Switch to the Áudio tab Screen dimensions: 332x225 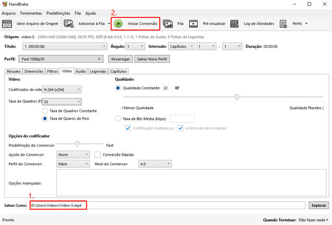coord(81,71)
